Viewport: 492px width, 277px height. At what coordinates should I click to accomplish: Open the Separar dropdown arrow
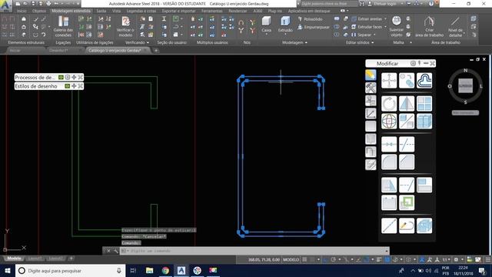click(374, 35)
